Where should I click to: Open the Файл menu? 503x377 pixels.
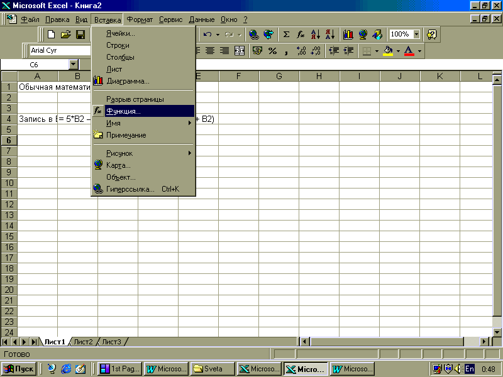(30, 19)
